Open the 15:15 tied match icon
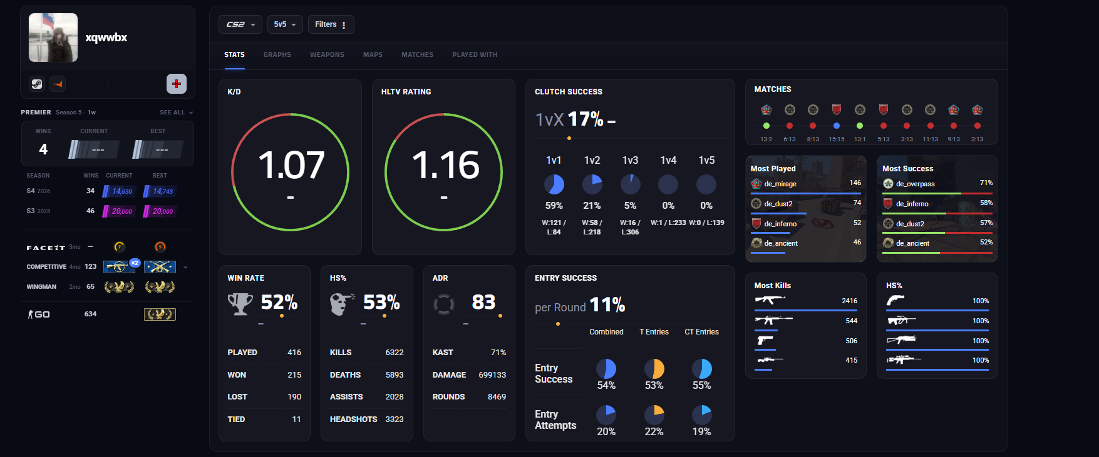This screenshot has width=1099, height=457. click(x=837, y=110)
